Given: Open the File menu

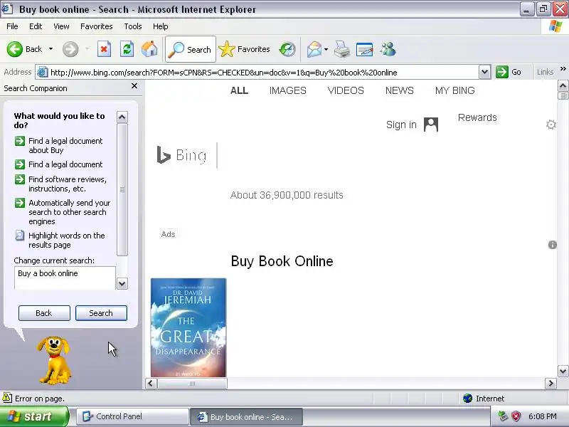Looking at the screenshot, I should click(x=12, y=26).
